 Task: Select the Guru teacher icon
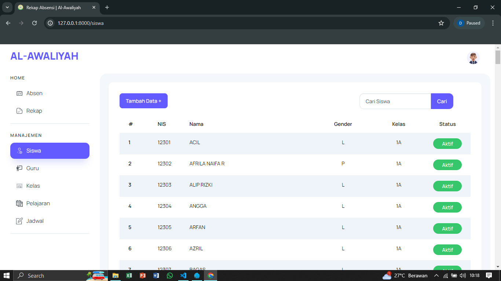[x=19, y=168]
